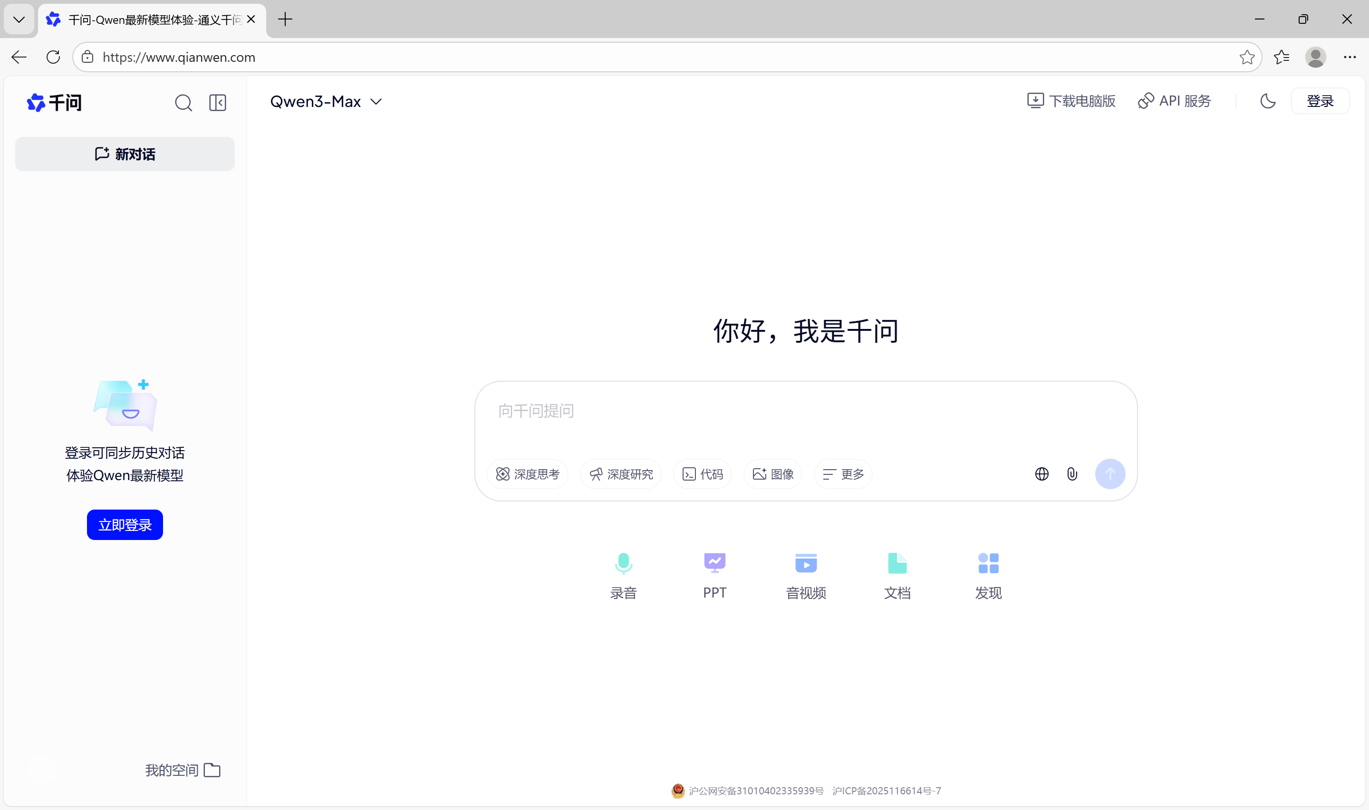Click the 沪公网安备 record link
The image size is (1369, 810).
756,791
